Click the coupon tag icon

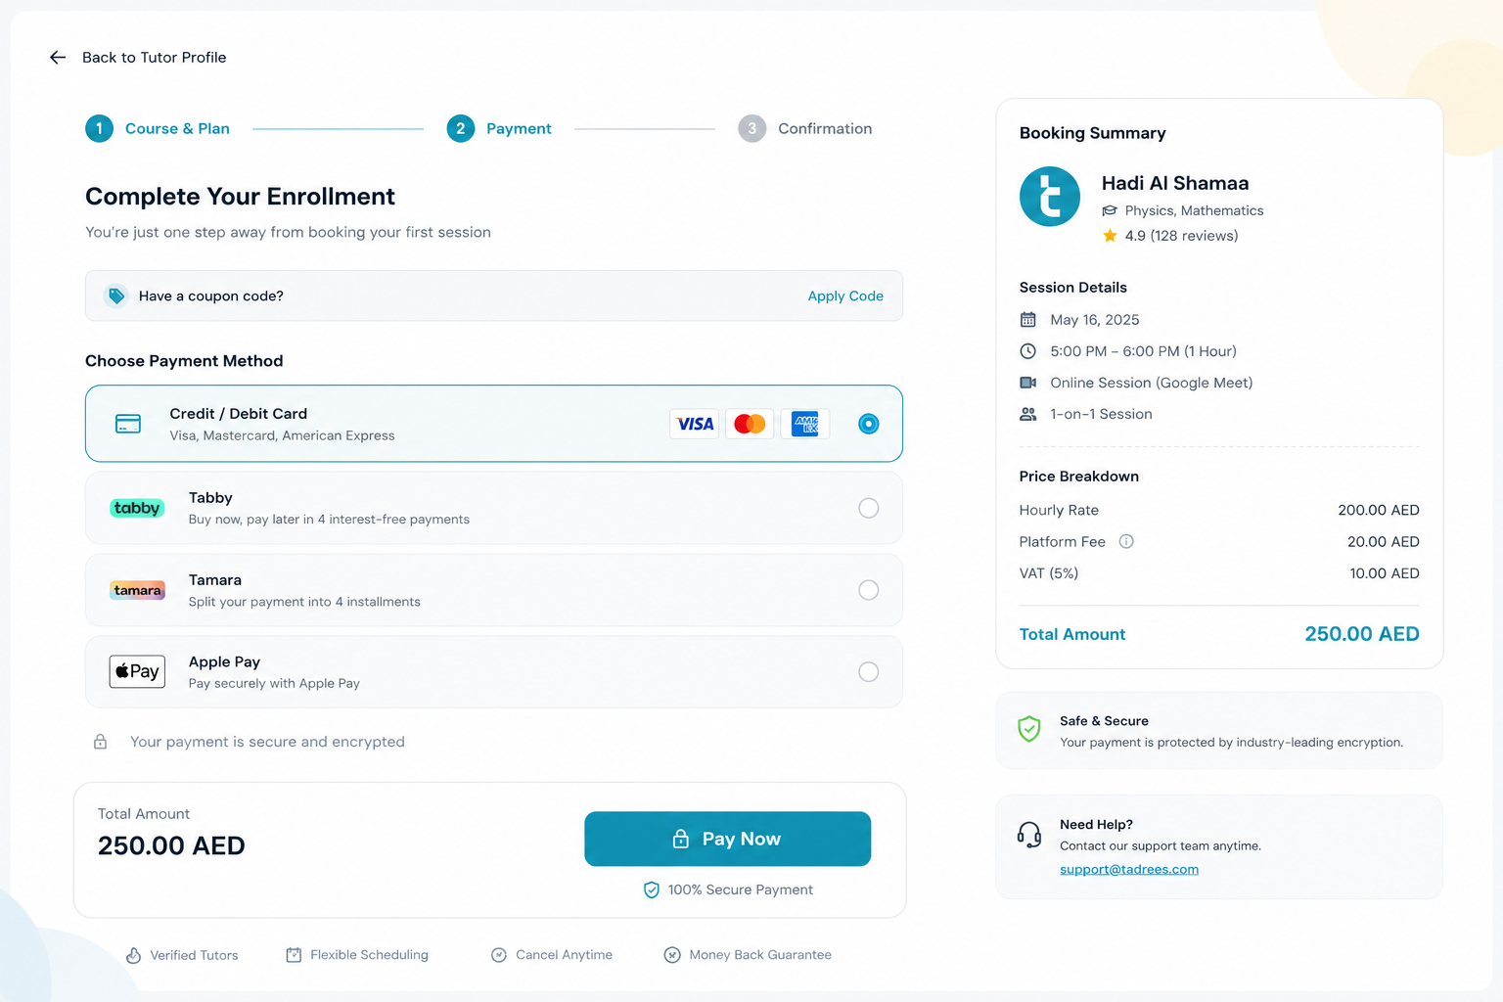(x=116, y=296)
